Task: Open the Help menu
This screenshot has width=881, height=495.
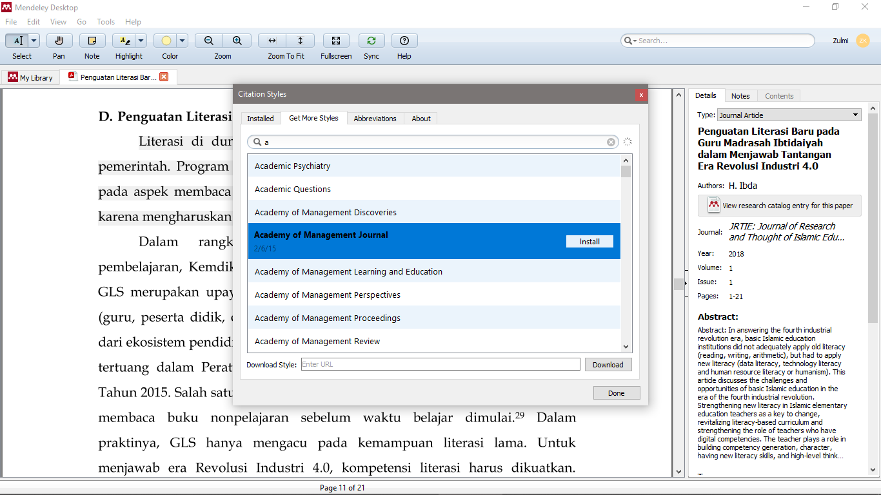Action: (133, 22)
